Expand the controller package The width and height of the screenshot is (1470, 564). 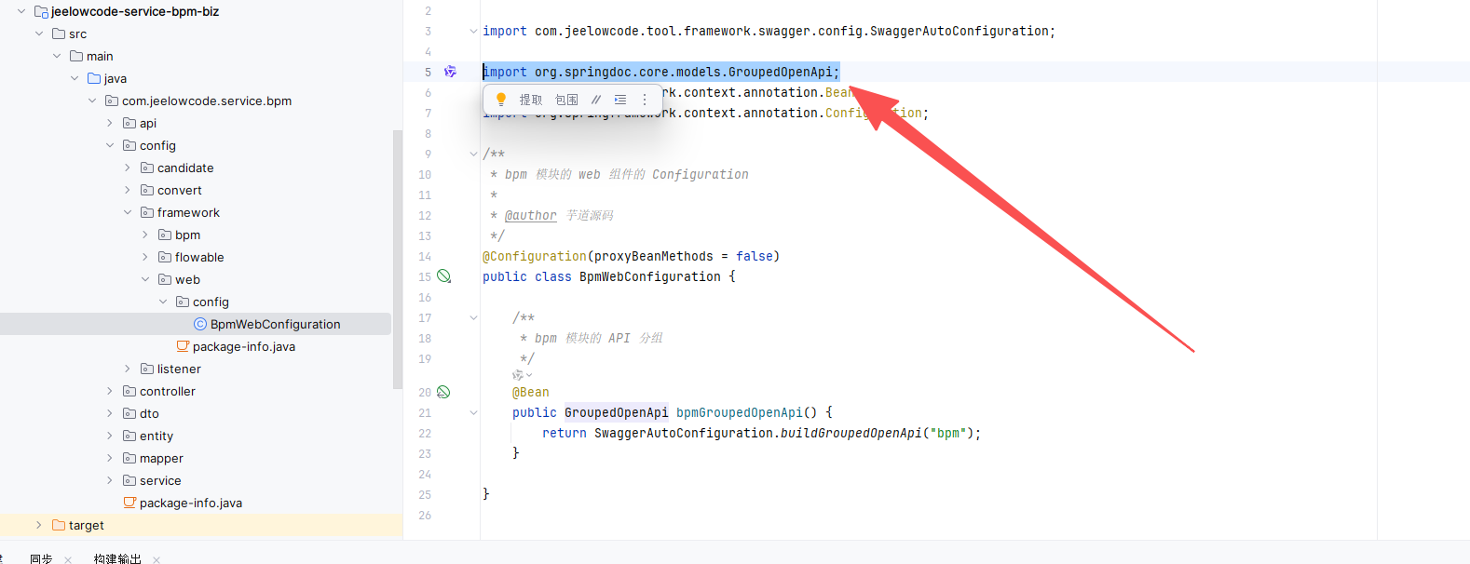(x=110, y=391)
